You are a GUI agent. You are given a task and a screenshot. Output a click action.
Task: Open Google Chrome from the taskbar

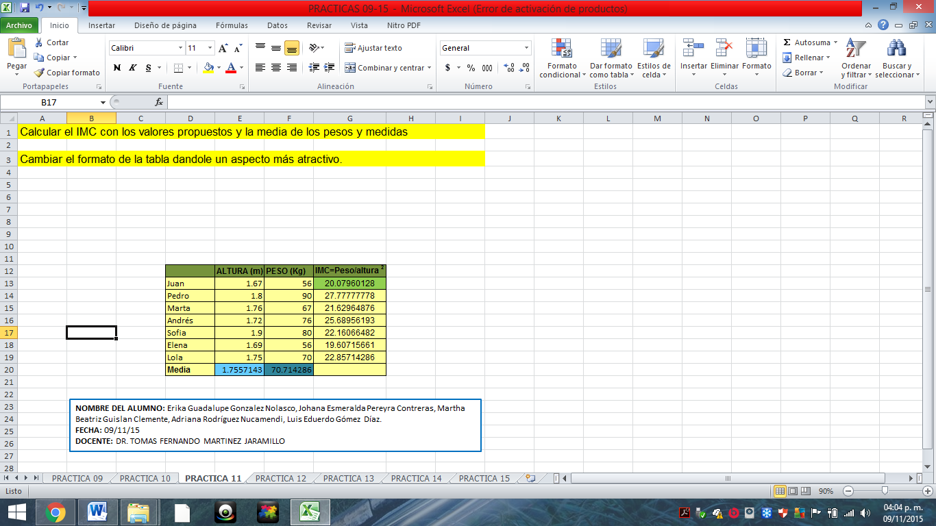(55, 512)
